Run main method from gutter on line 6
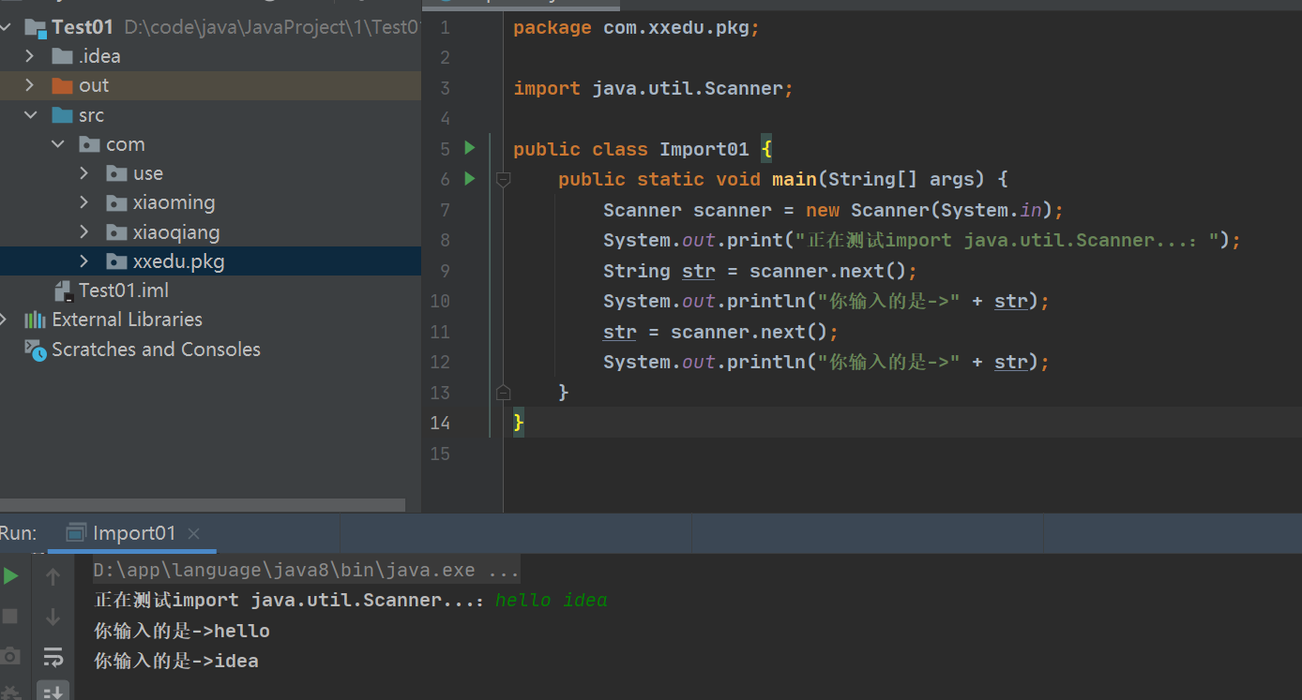This screenshot has width=1302, height=700. point(470,178)
